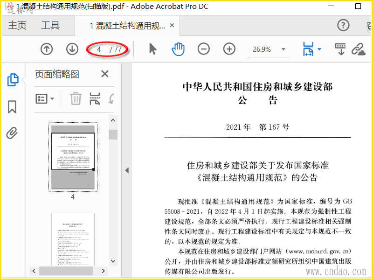Open page thumbnails panel icon in sidebar

[13, 80]
